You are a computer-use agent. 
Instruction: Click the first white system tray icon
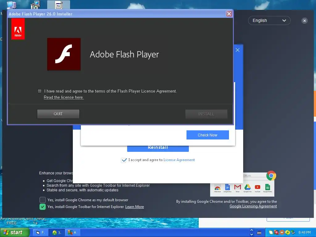[x=271, y=233]
